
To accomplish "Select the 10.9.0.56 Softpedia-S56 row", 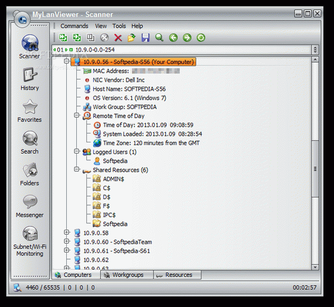I will pos(134,62).
